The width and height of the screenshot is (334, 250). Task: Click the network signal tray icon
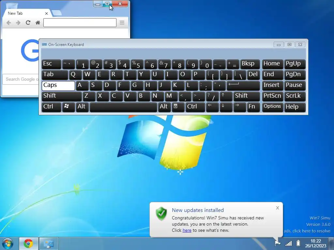pos(288,243)
